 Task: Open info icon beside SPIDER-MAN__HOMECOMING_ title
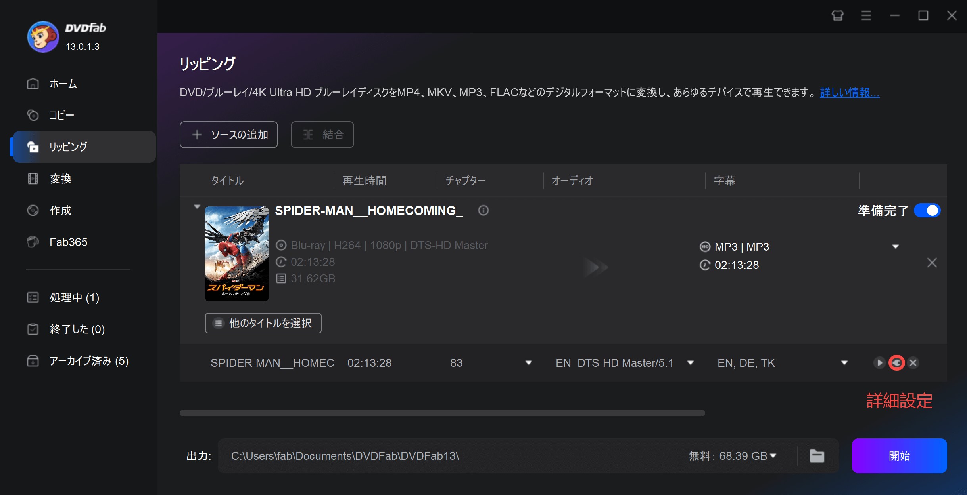coord(483,210)
